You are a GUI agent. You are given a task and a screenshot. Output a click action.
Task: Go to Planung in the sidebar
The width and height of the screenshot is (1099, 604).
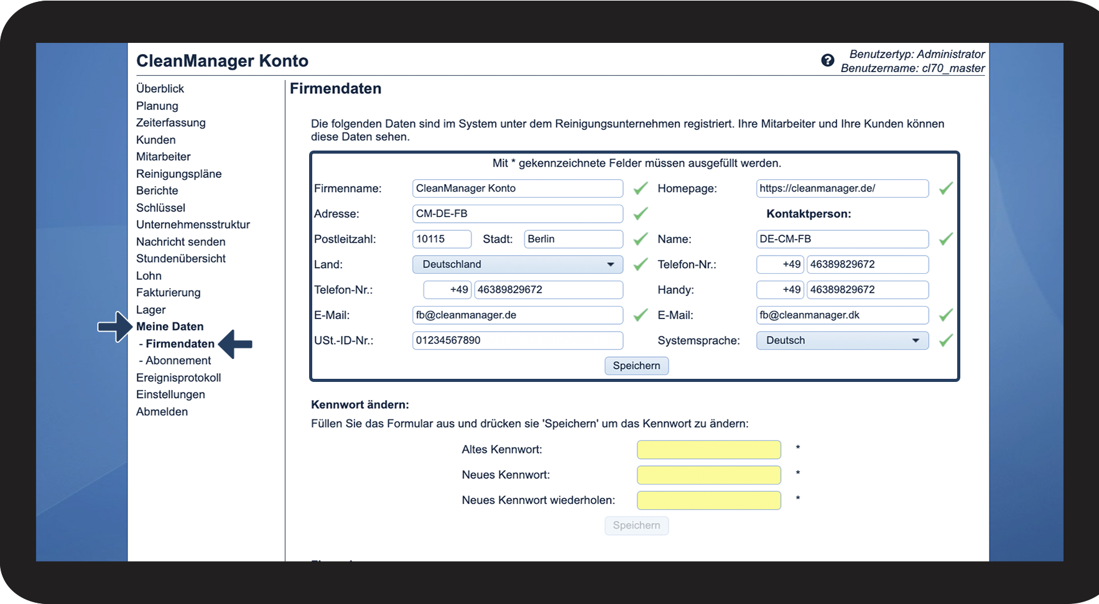pos(157,106)
